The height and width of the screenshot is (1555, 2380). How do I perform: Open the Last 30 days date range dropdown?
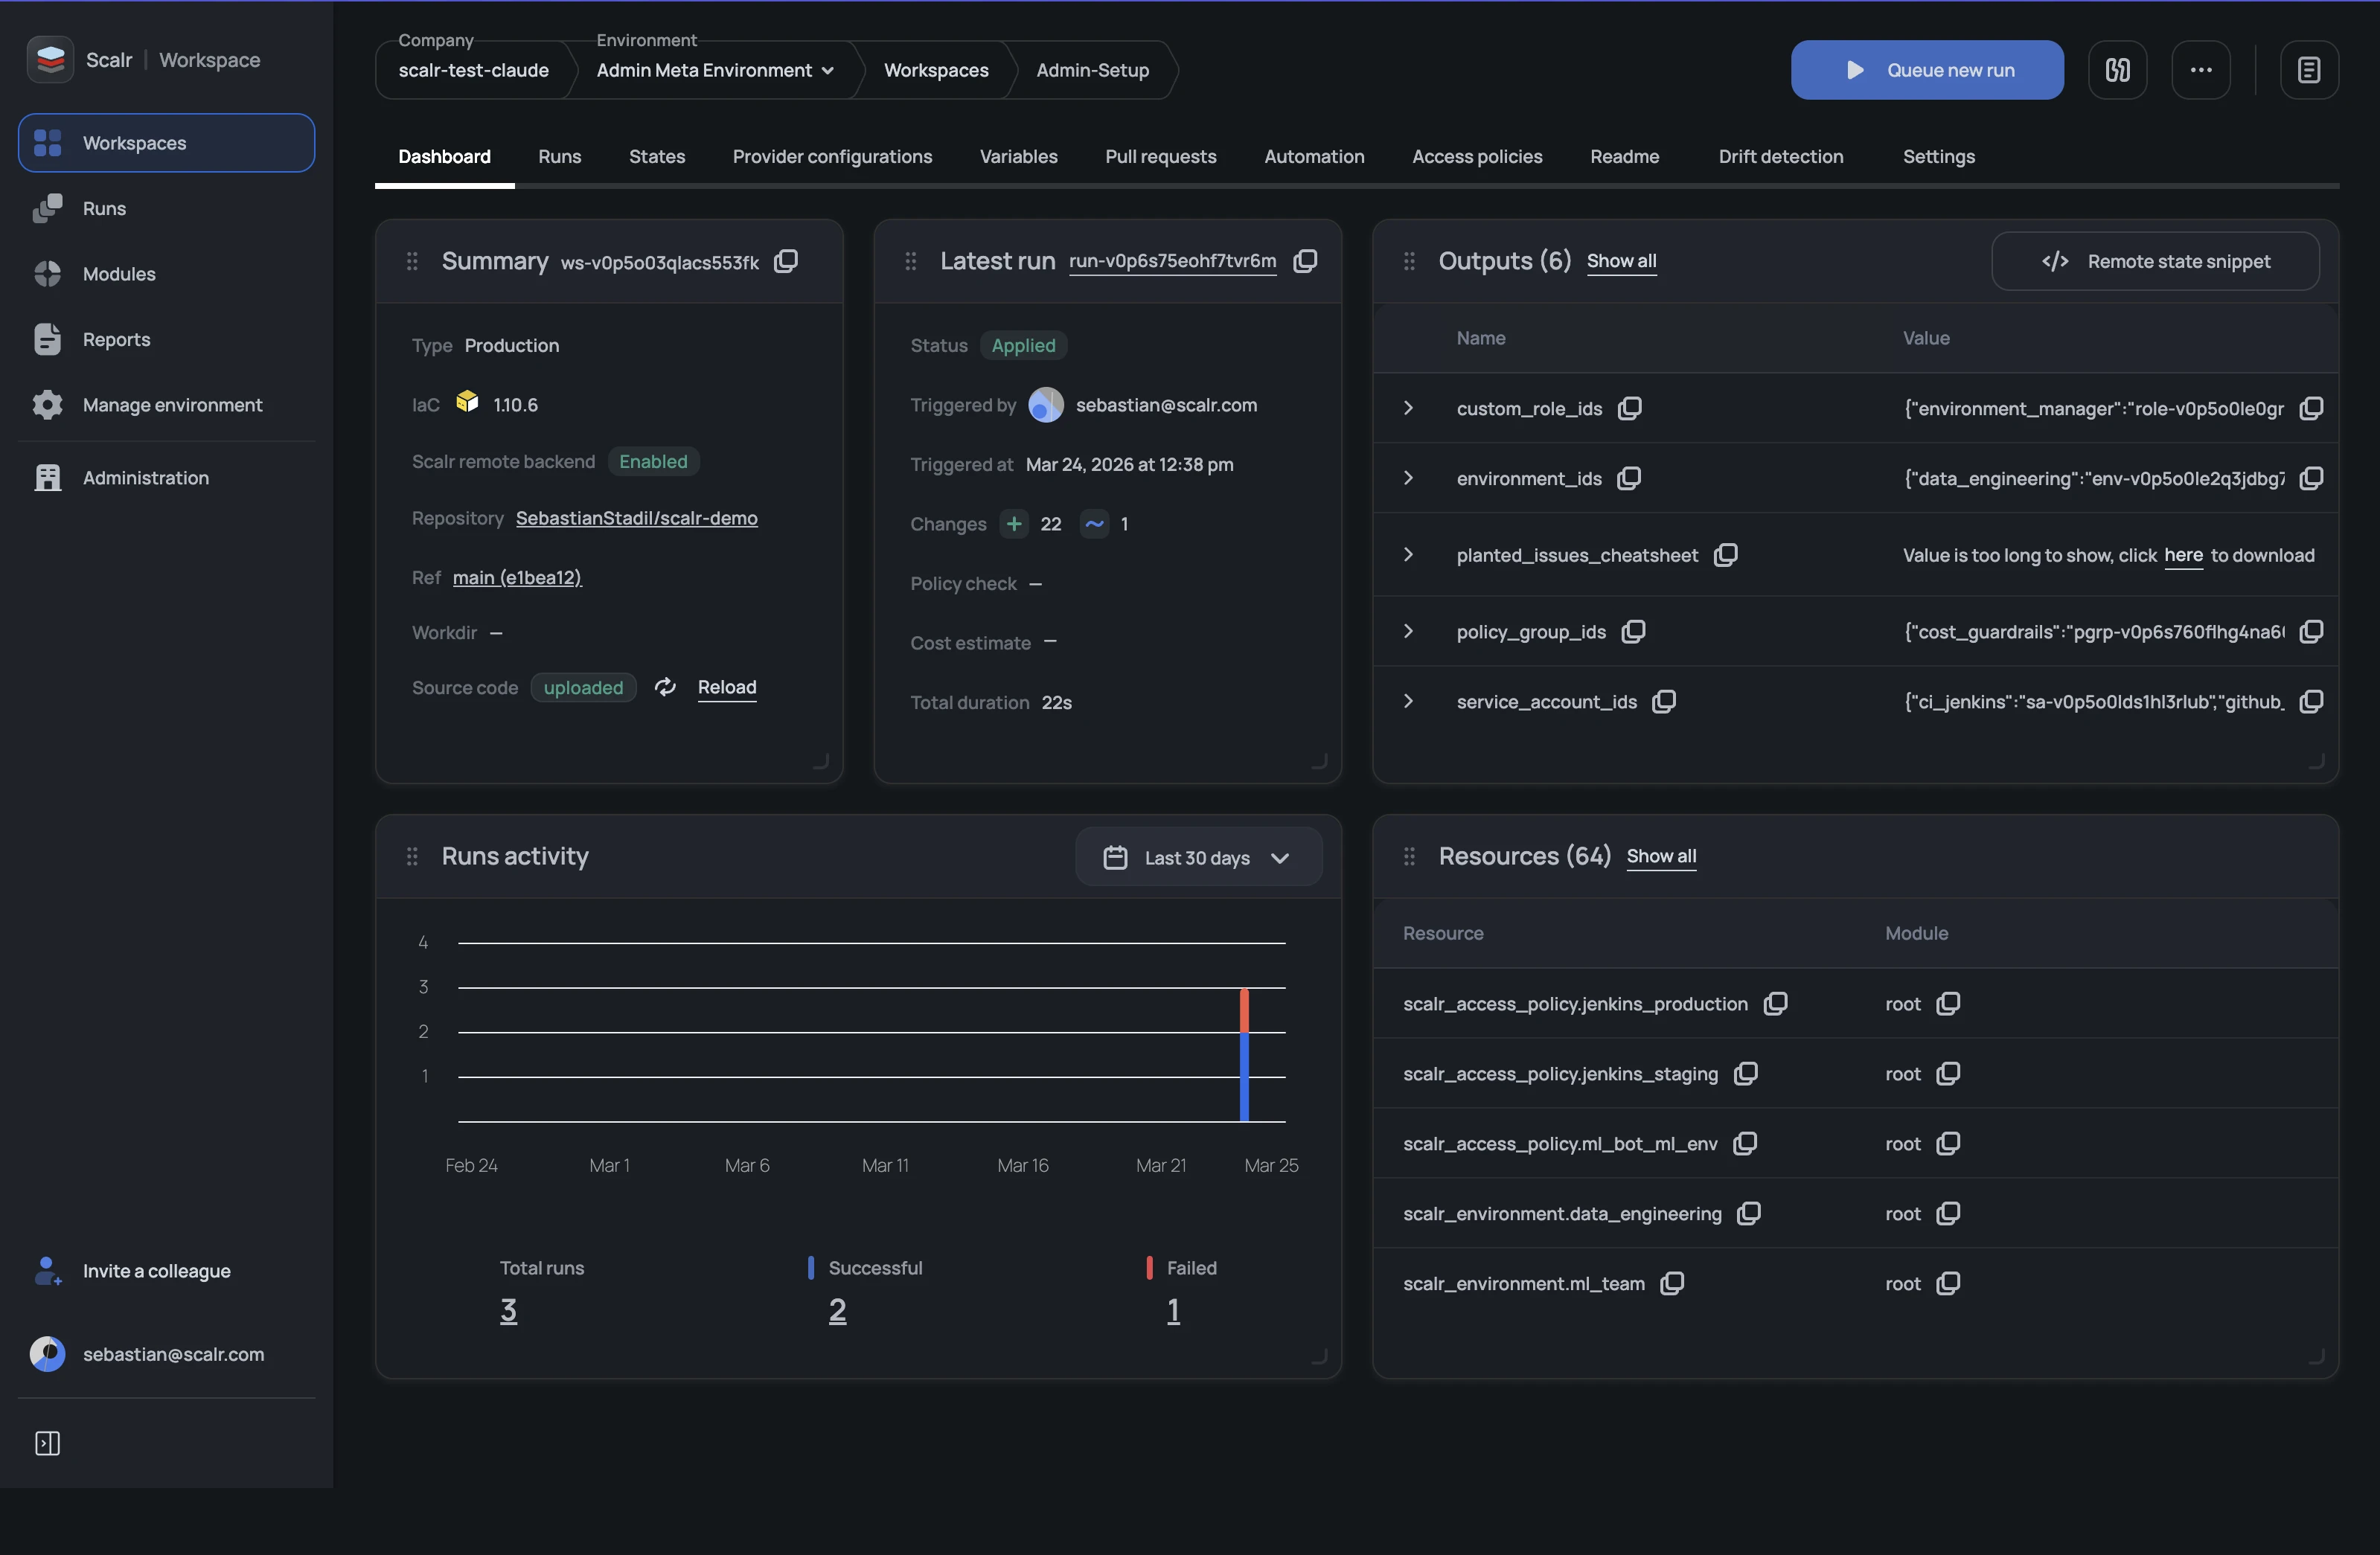tap(1197, 857)
